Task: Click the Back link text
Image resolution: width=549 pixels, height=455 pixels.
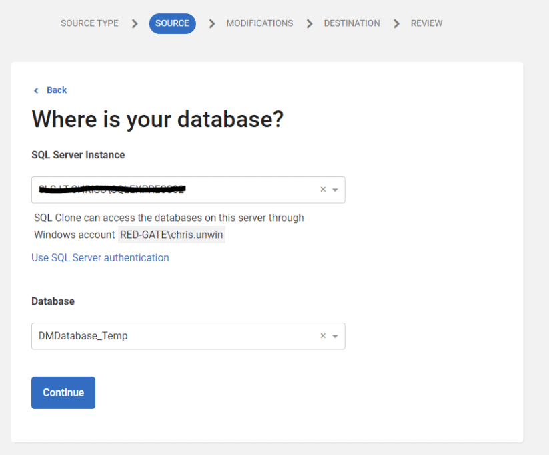Action: (x=57, y=90)
